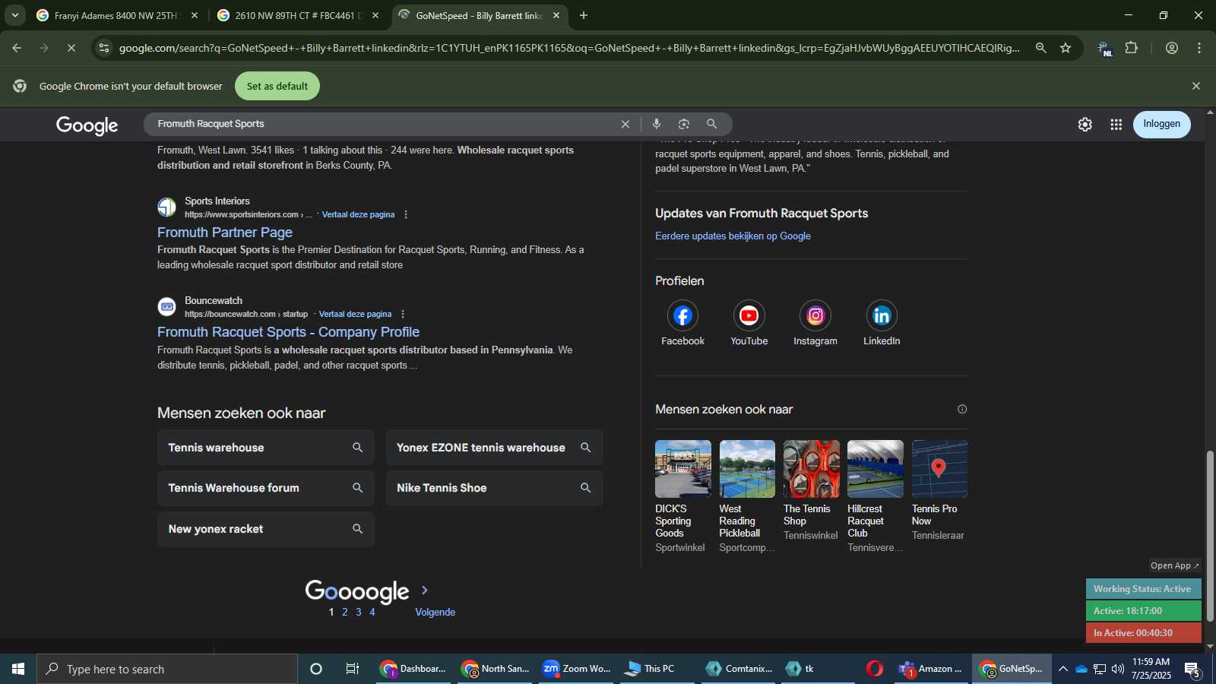Viewport: 1216px width, 684px height.
Task: Open Fromuth's Facebook profile icon
Action: click(x=682, y=315)
